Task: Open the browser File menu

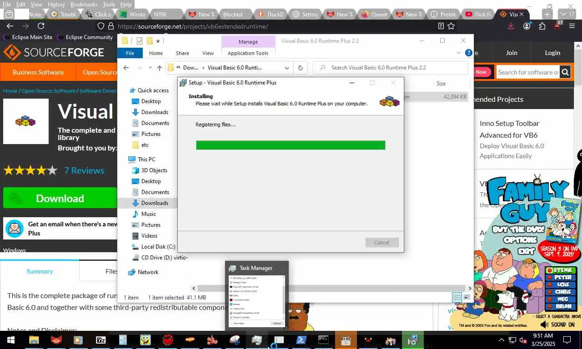Action: pos(7,4)
